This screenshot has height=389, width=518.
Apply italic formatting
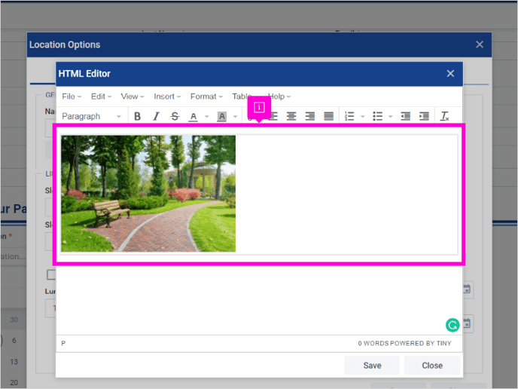156,116
